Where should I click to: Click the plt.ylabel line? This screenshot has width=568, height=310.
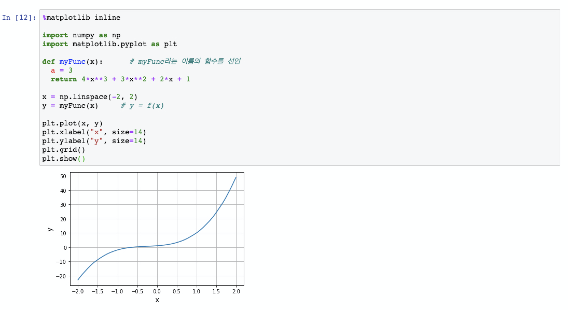(94, 141)
